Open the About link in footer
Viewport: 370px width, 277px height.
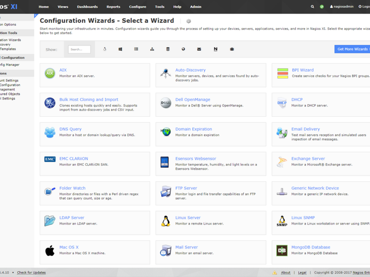tap(286, 272)
